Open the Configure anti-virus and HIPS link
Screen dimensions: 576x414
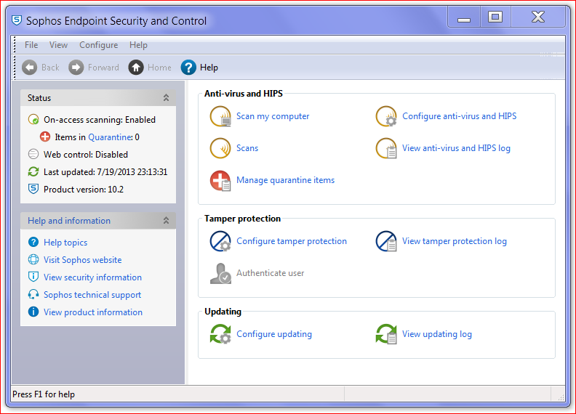(x=459, y=116)
